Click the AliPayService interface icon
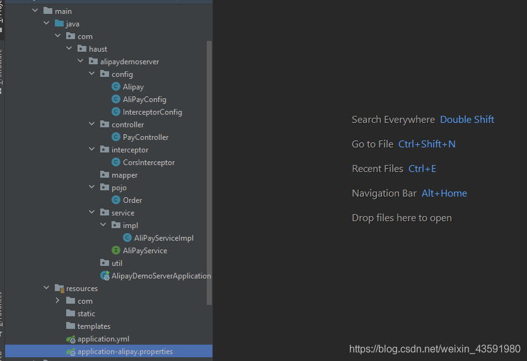Image resolution: width=527 pixels, height=361 pixels. point(116,251)
